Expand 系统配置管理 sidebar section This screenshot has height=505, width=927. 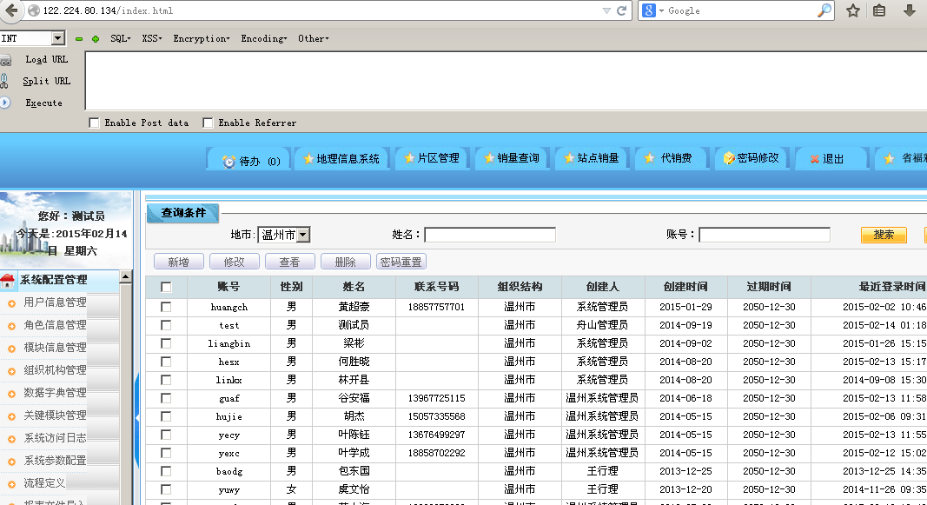59,280
